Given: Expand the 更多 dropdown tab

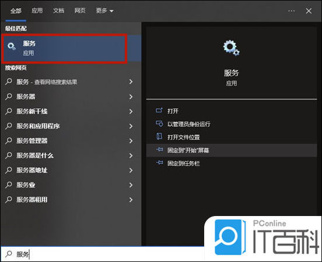Looking at the screenshot, I should 105,10.
